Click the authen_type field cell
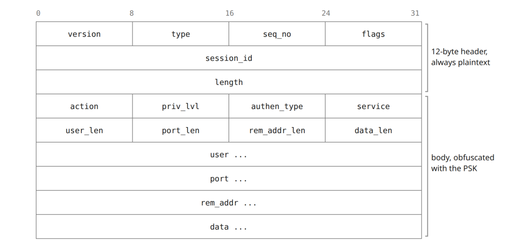The height and width of the screenshot is (247, 530). 277,106
